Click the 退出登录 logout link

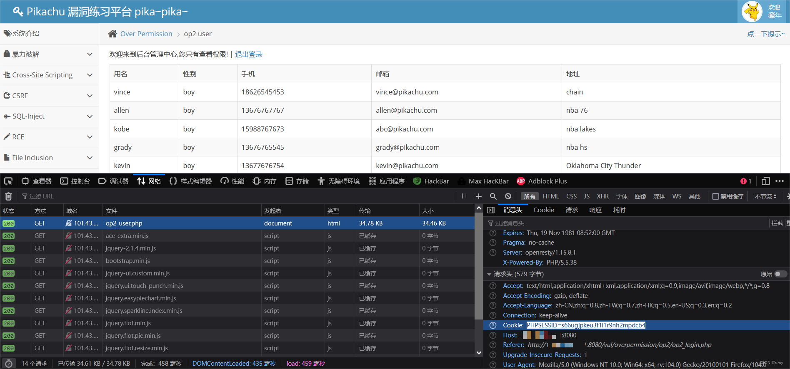click(x=249, y=54)
